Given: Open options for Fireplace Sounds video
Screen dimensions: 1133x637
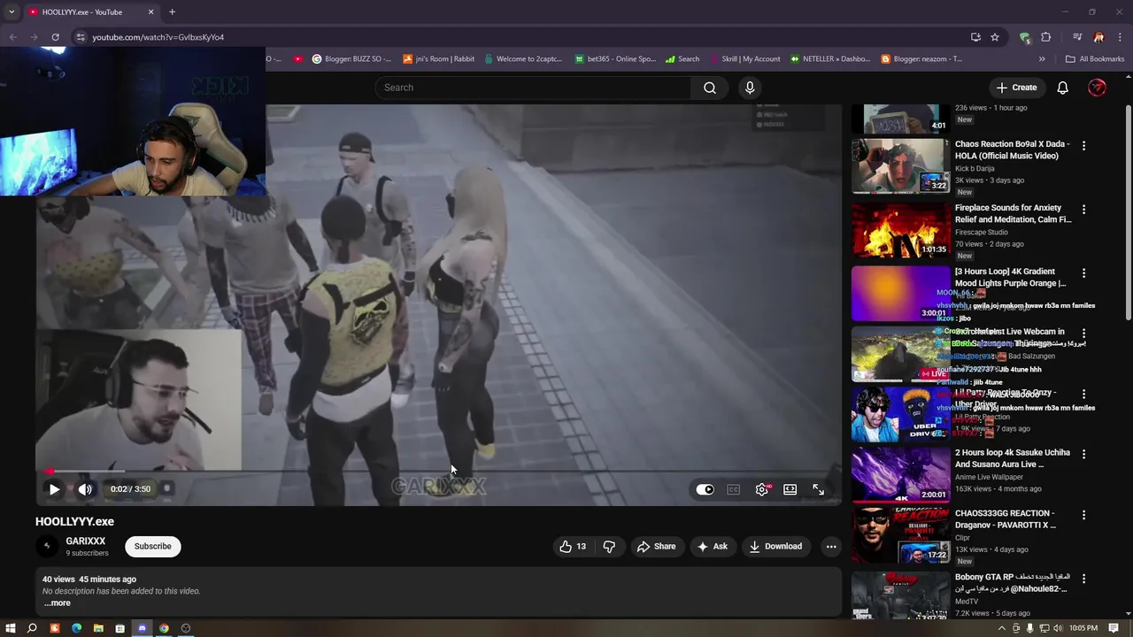Looking at the screenshot, I should tap(1083, 210).
